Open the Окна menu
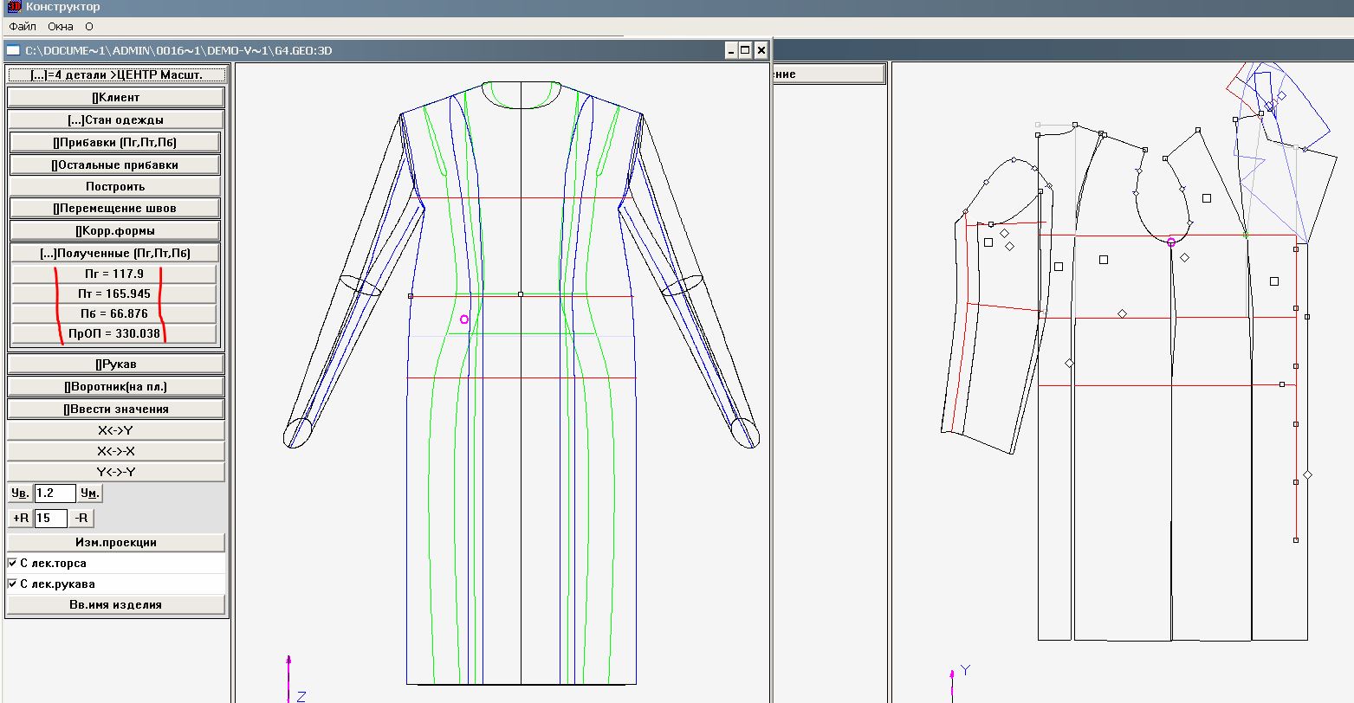The image size is (1354, 703). 61,27
